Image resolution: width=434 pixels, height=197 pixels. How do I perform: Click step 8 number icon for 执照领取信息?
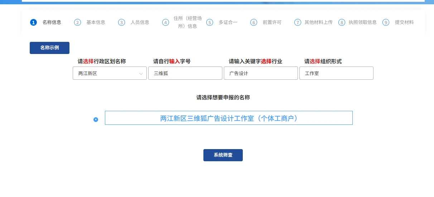(x=342, y=23)
